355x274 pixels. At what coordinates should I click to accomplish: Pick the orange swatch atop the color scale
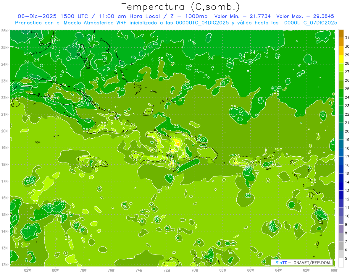pyautogui.click(x=341, y=34)
